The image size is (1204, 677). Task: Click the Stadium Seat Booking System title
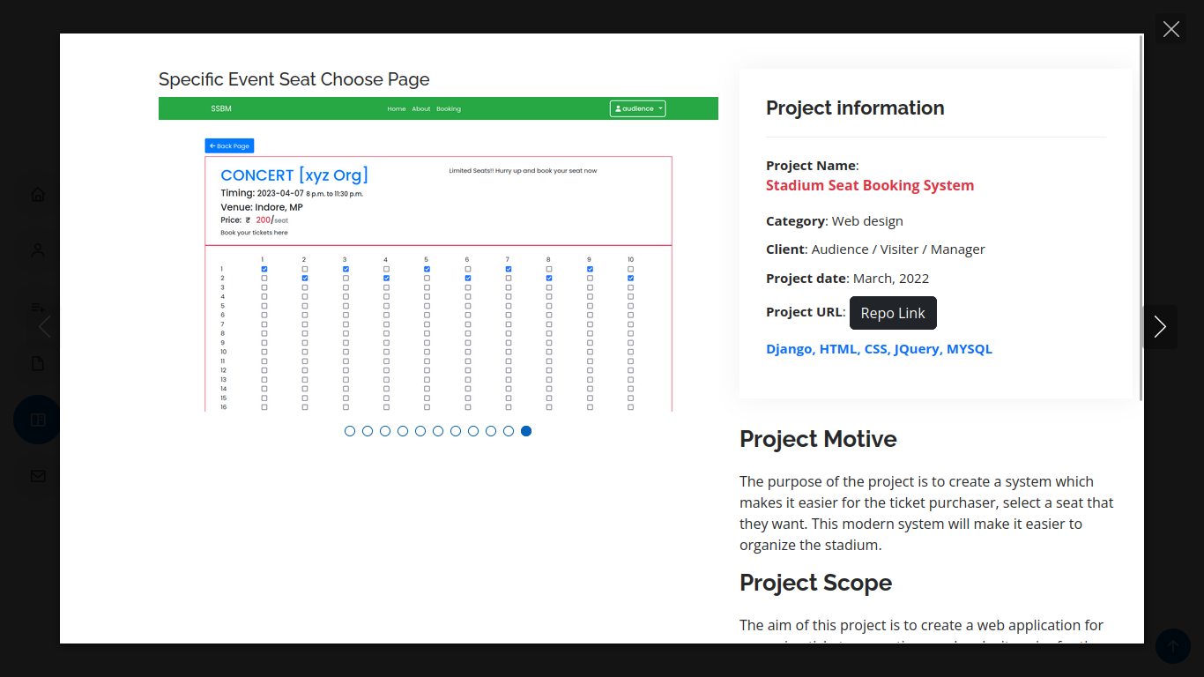tap(869, 185)
